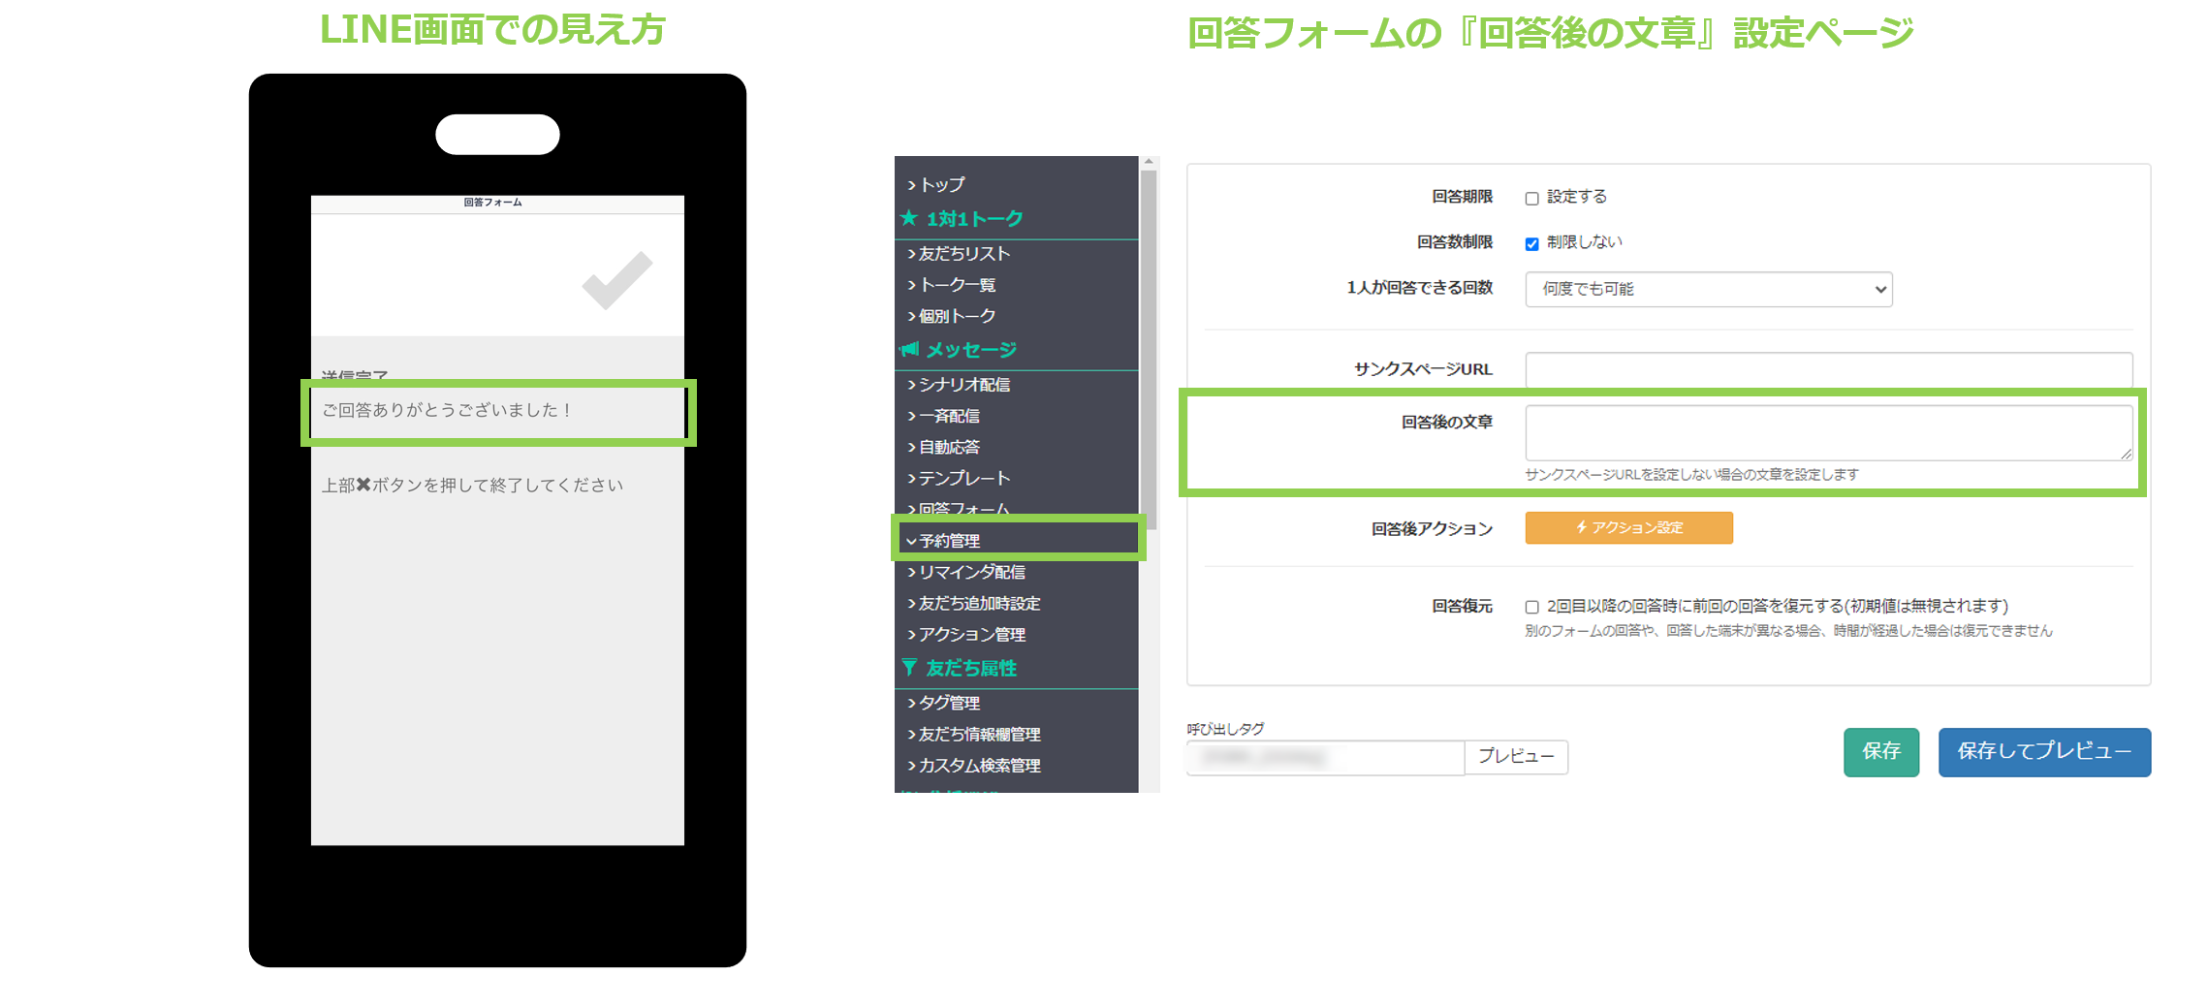Open 友だちリスト in the sidebar
The height and width of the screenshot is (1008, 2208).
pos(963,254)
